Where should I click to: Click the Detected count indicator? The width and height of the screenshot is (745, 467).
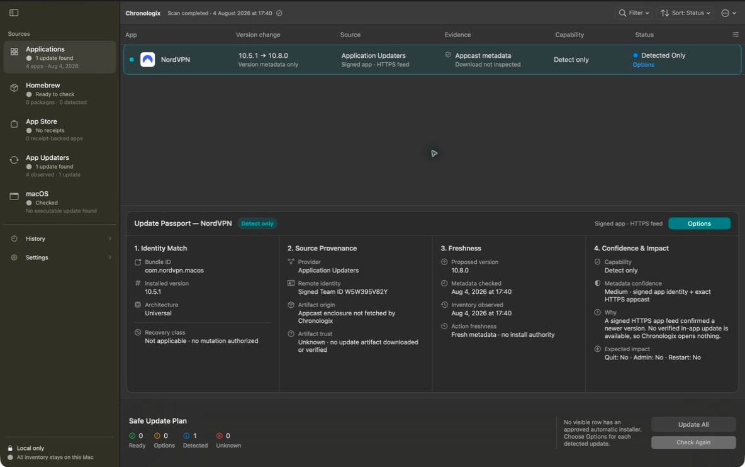(x=195, y=440)
